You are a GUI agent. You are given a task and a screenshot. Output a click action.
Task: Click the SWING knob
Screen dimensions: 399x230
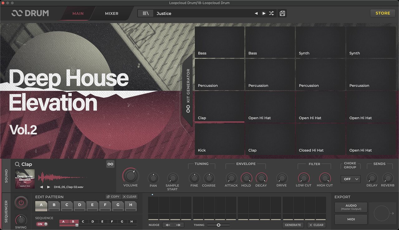pyautogui.click(x=21, y=220)
